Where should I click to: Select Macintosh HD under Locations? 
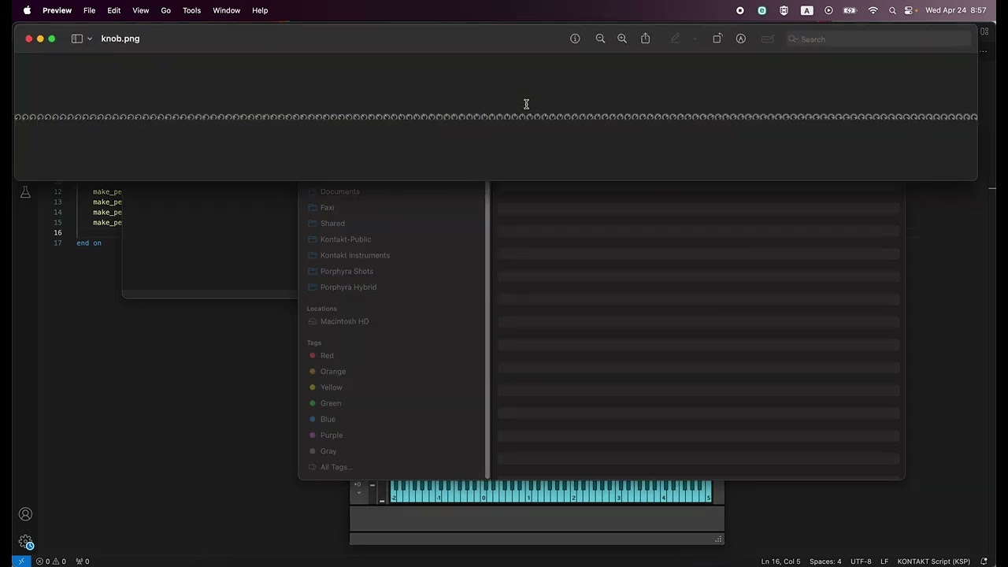[344, 321]
